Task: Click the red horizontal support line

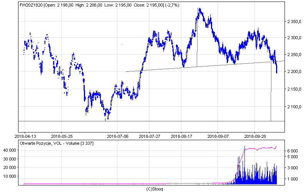Action: point(151,121)
